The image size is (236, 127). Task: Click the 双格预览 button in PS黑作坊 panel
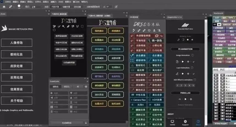point(116,94)
